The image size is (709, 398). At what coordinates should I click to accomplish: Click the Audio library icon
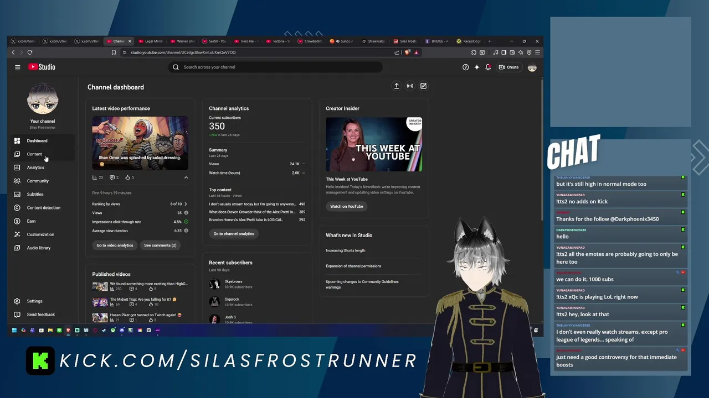tap(17, 248)
